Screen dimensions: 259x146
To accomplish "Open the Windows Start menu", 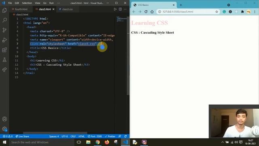I will (4, 142).
